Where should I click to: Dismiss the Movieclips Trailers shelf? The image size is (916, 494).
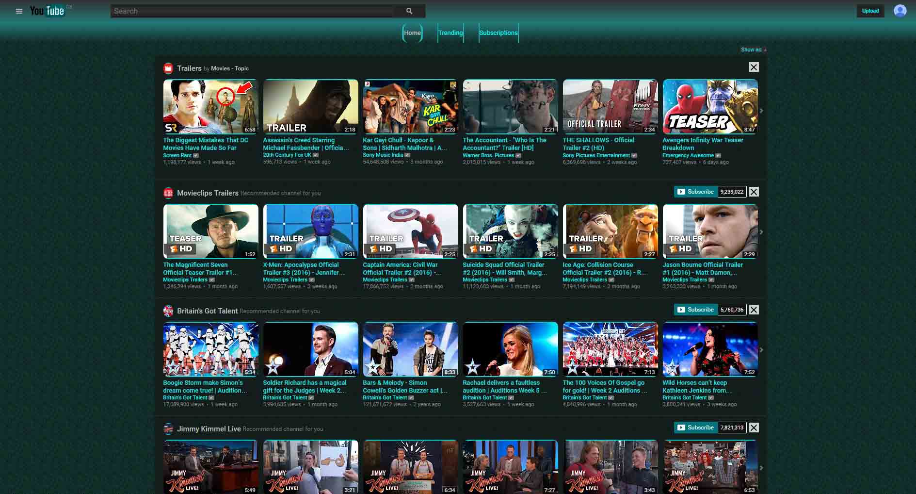pyautogui.click(x=754, y=192)
